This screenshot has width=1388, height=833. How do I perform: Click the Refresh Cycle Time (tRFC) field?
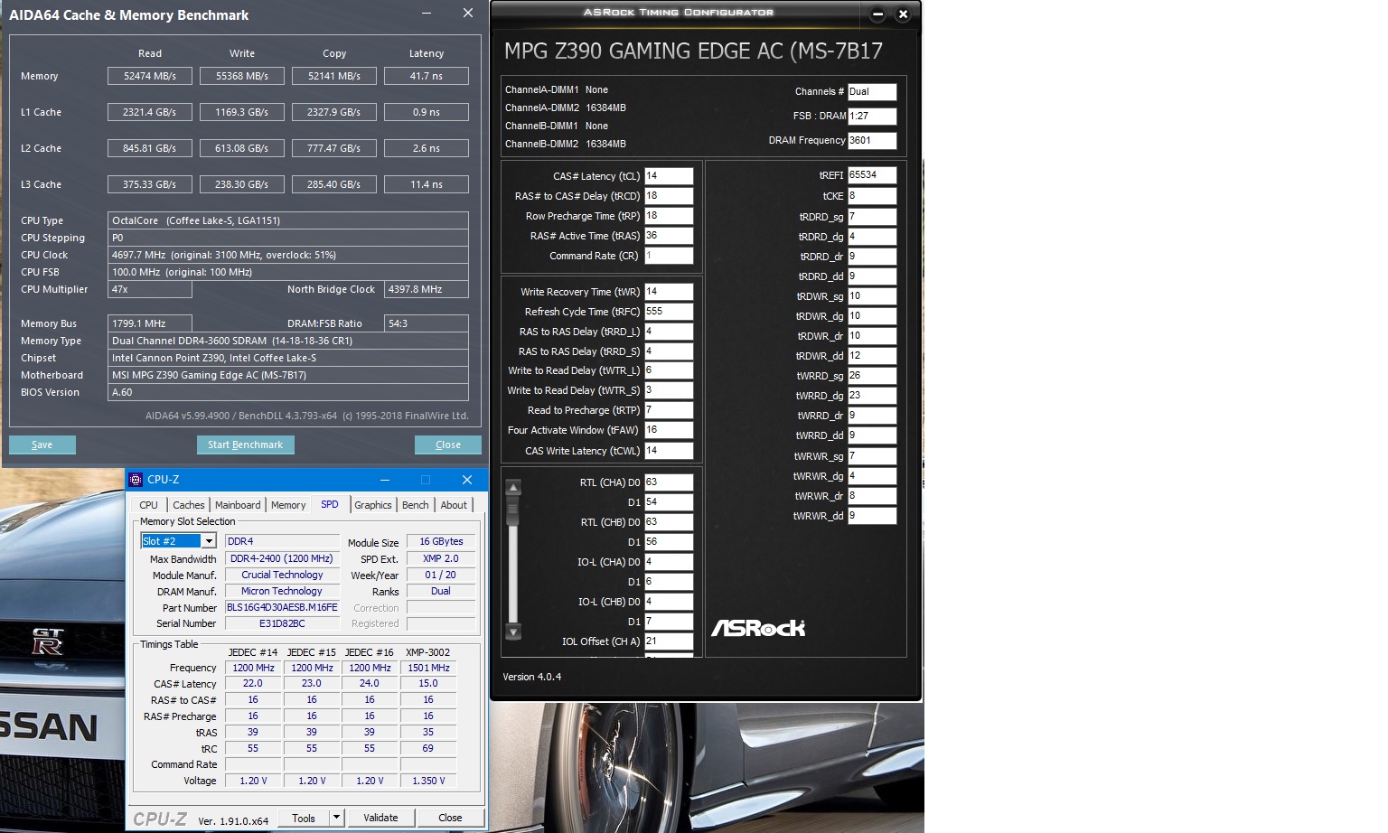tap(669, 312)
